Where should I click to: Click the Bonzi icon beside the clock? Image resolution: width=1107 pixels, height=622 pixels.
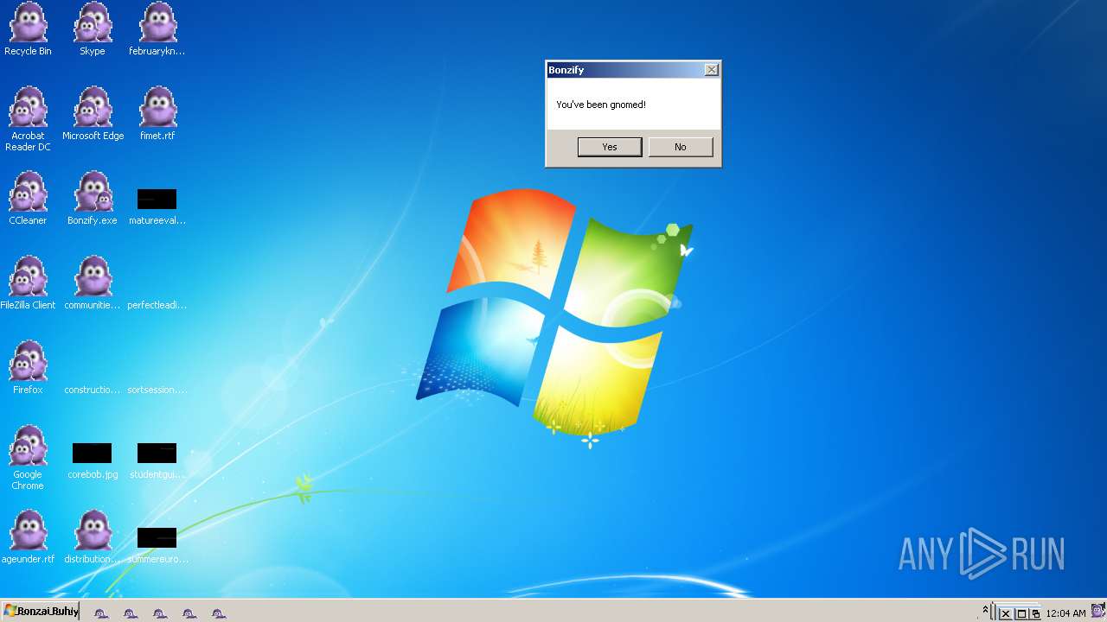pos(1098,612)
